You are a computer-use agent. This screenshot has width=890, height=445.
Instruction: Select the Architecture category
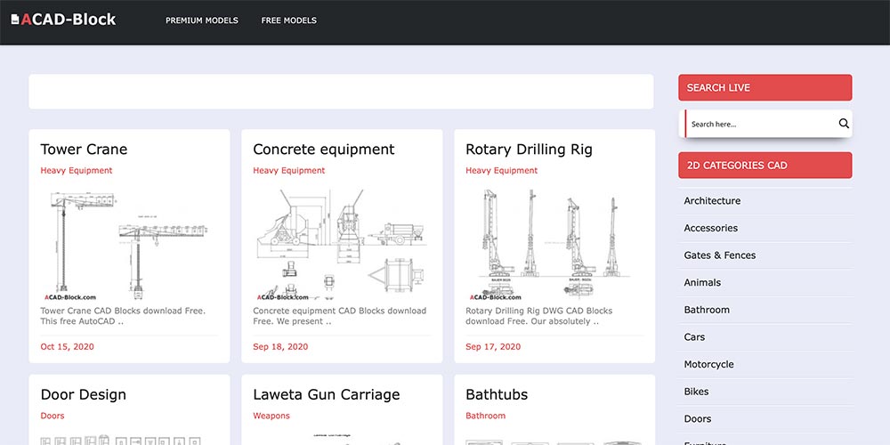pyautogui.click(x=712, y=201)
